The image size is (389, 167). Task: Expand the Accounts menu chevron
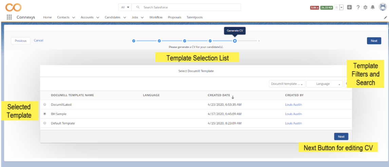(98, 18)
